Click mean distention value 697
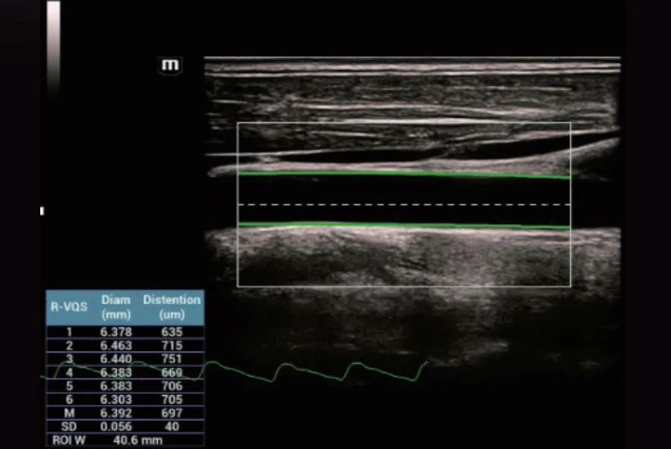This screenshot has width=671, height=449. point(172,413)
